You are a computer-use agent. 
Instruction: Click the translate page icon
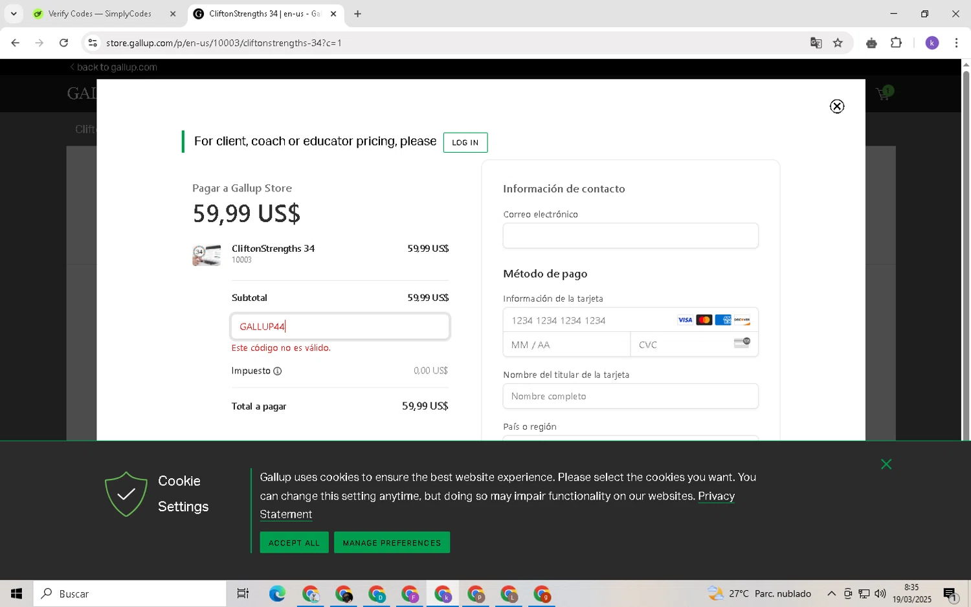816,43
